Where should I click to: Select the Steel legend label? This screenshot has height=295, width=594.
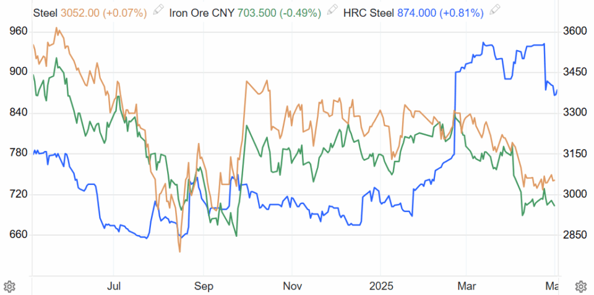tap(45, 13)
